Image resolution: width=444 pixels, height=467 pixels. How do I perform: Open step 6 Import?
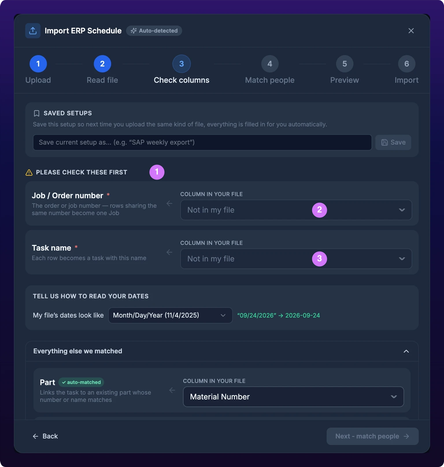pyautogui.click(x=406, y=70)
